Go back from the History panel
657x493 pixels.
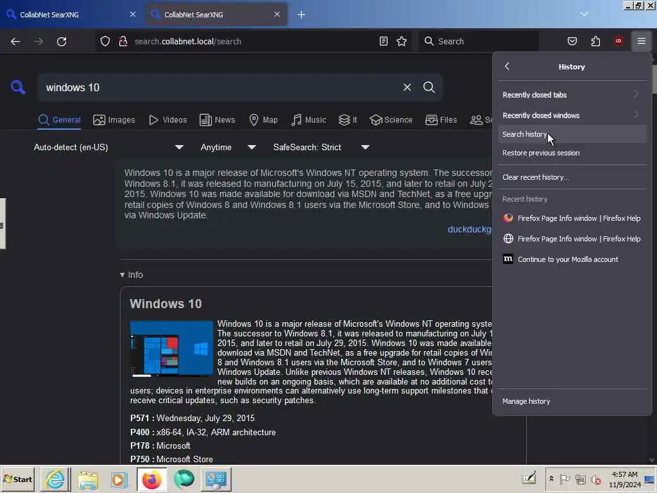[507, 66]
